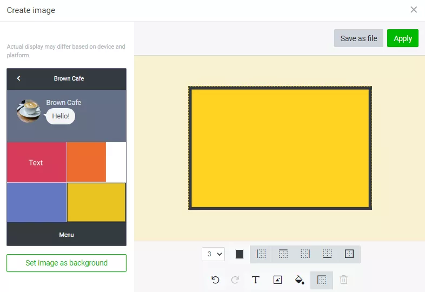Select the left border option
This screenshot has height=292, width=425.
click(x=261, y=254)
